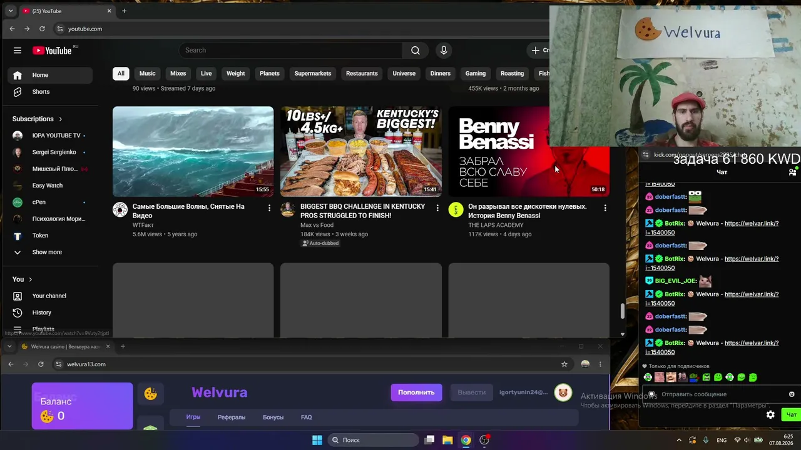This screenshot has width=801, height=450.
Task: Switch to the Рефералы tab
Action: tap(232, 417)
